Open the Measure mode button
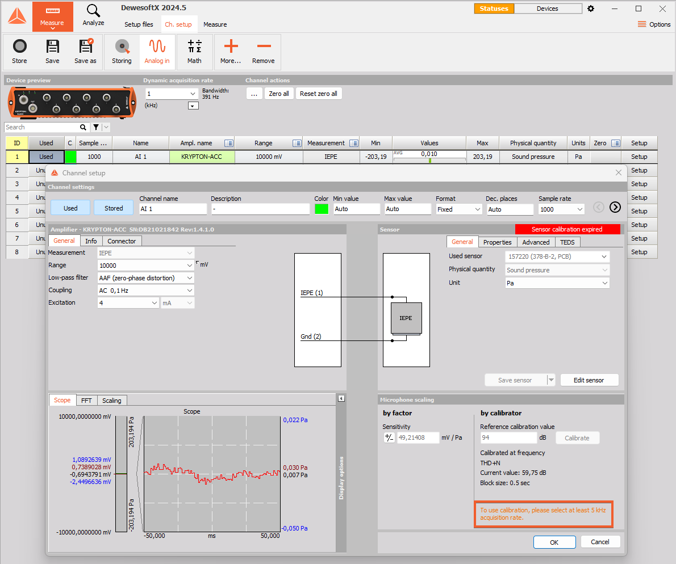This screenshot has height=564, width=676. point(52,16)
